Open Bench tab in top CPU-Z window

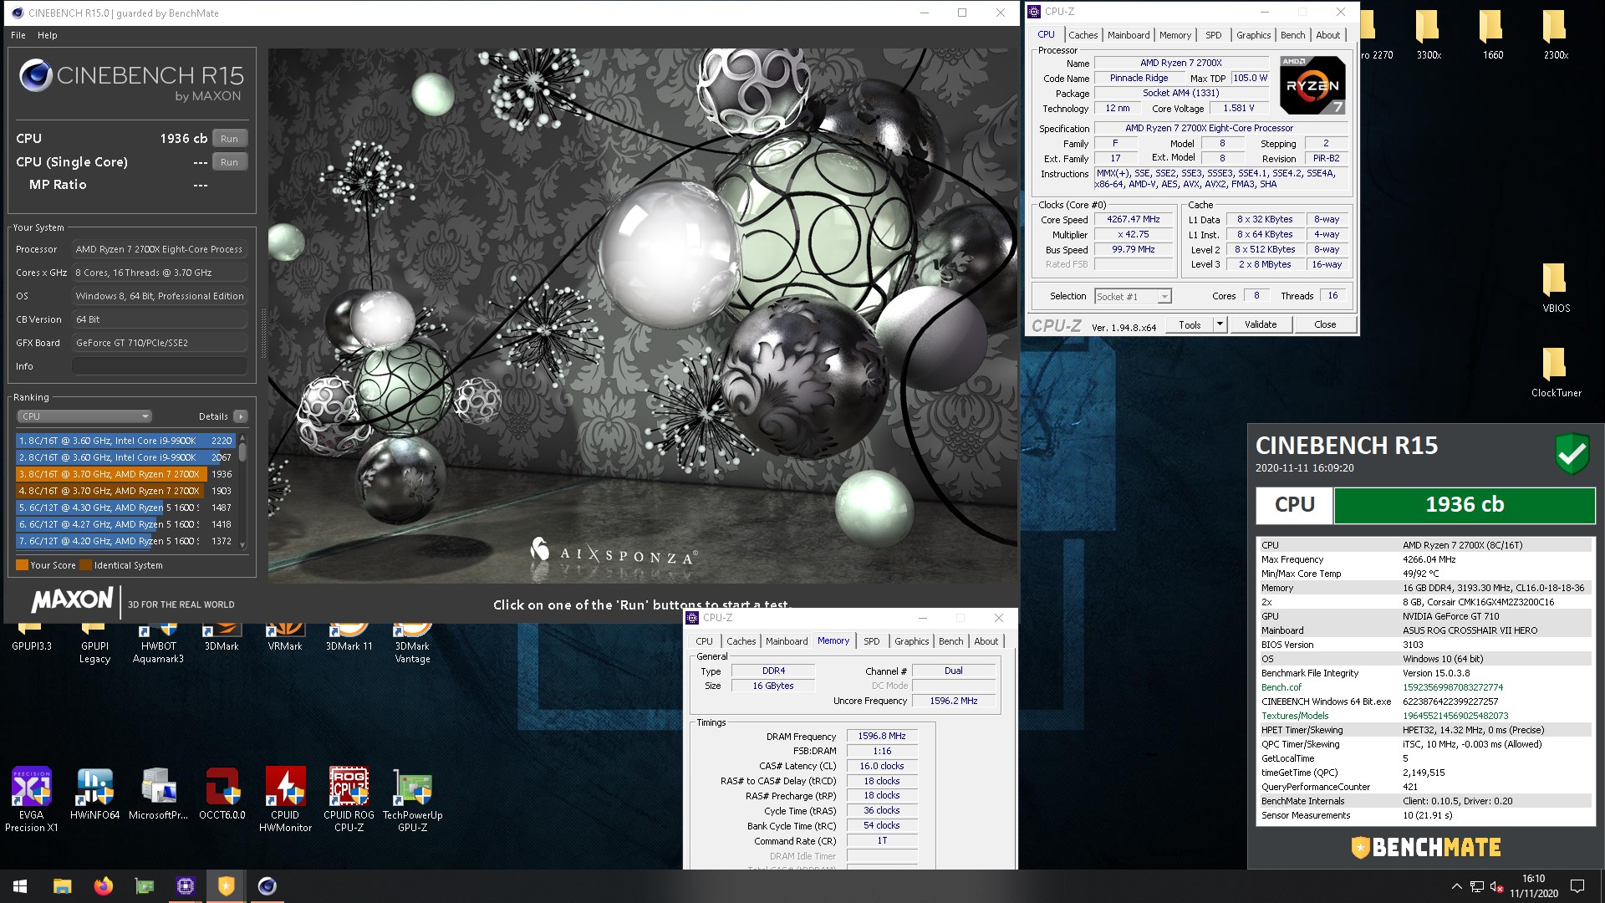1292,35
